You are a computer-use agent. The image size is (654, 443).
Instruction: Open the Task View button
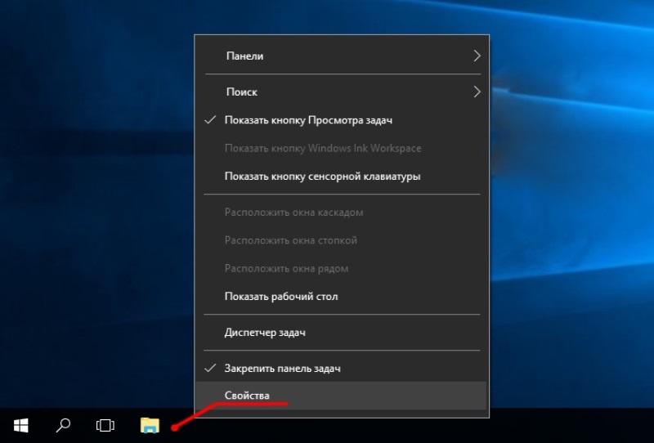pyautogui.click(x=105, y=426)
